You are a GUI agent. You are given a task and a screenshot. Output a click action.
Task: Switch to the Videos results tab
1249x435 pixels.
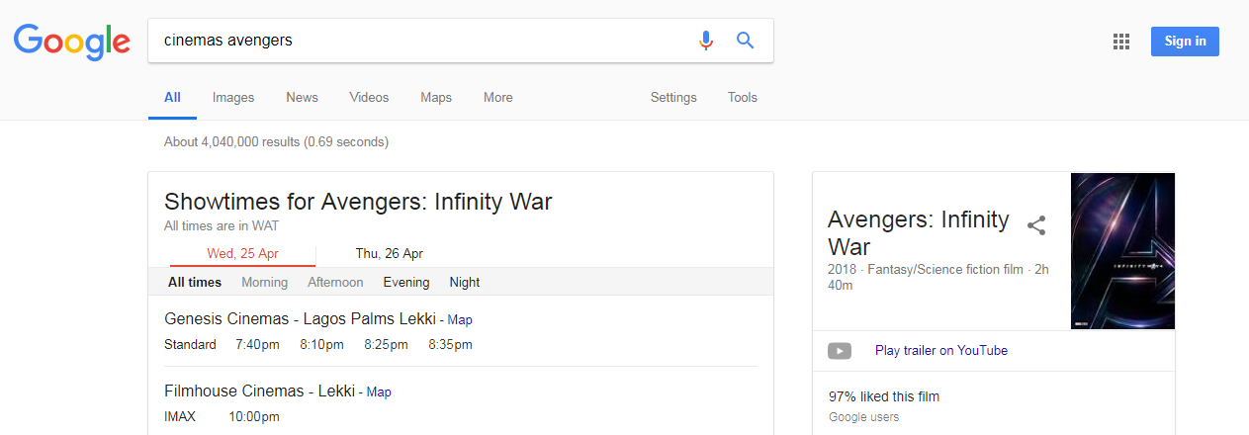[369, 97]
